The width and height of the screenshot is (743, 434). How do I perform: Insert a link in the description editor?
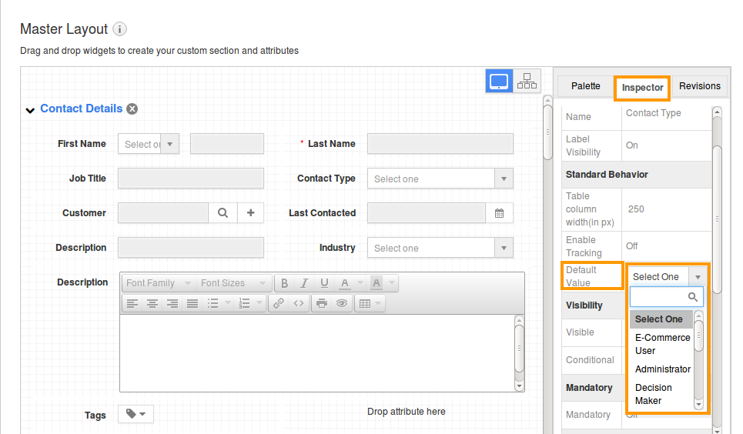(x=279, y=303)
